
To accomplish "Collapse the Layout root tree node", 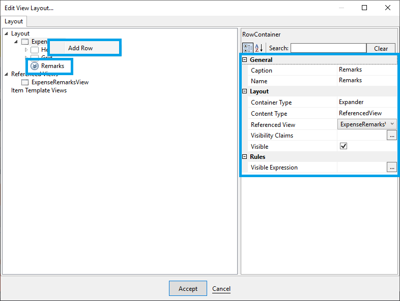I will point(7,34).
